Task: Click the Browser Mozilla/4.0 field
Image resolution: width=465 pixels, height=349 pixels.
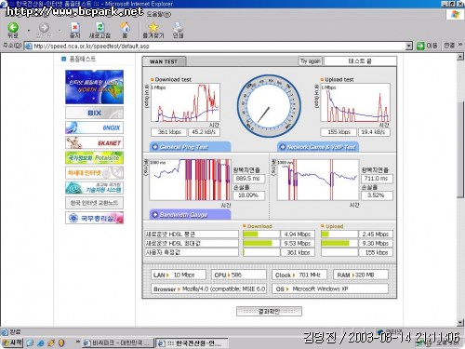Action: [208, 289]
